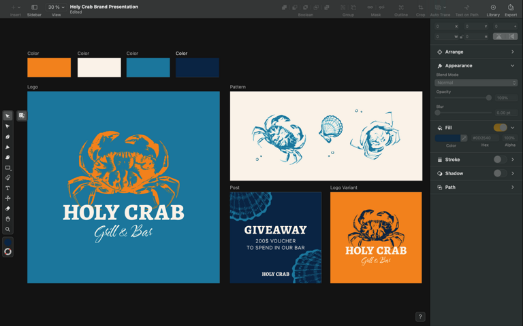Select the Eraser tool

coord(7,209)
